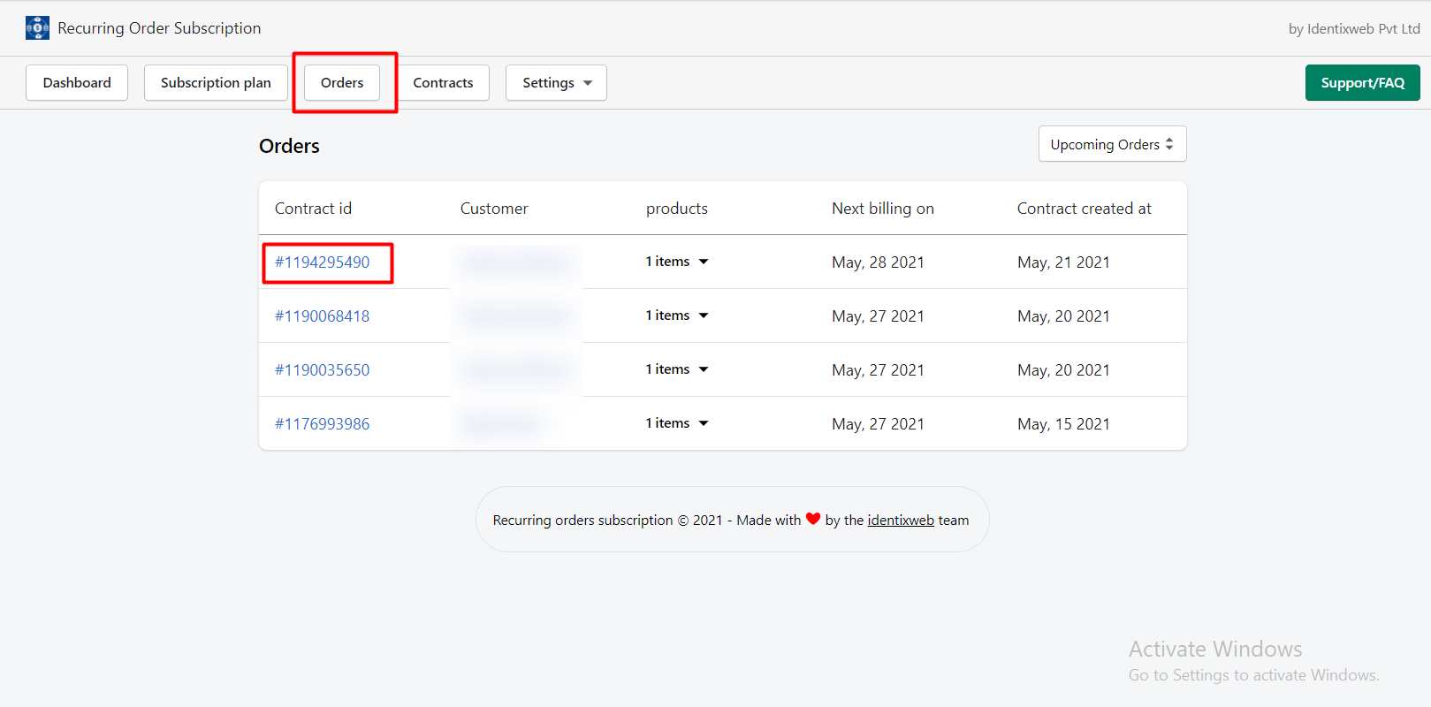
Task: Open the Dashboard tab
Action: tap(77, 82)
